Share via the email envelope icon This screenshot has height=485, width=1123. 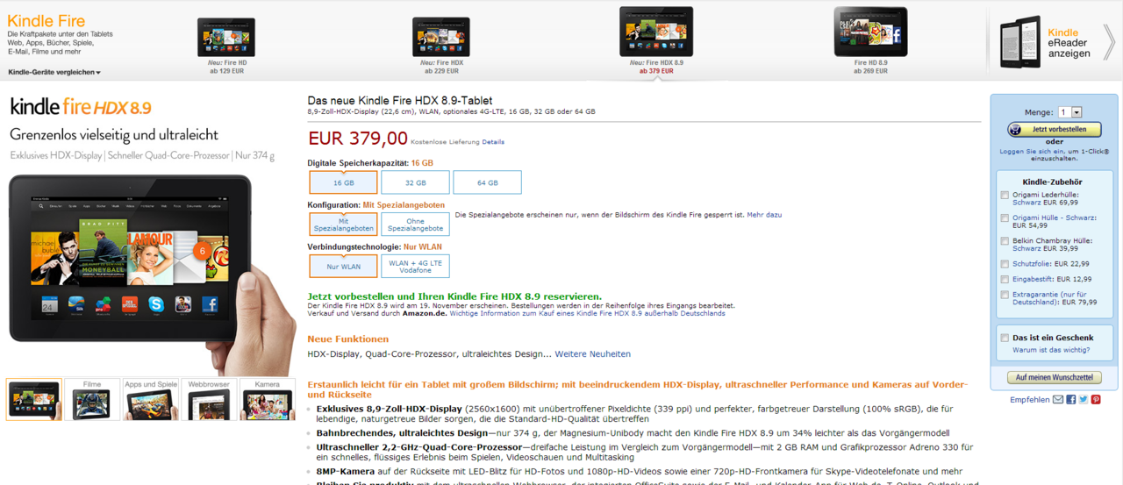1058,399
